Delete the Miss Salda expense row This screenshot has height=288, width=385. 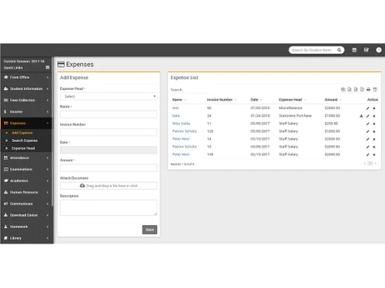[374, 124]
